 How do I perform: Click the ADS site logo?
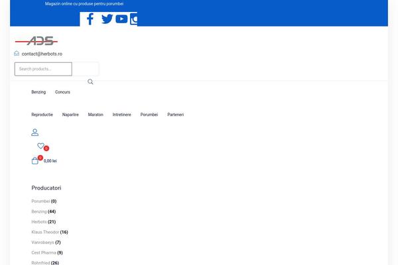(36, 41)
